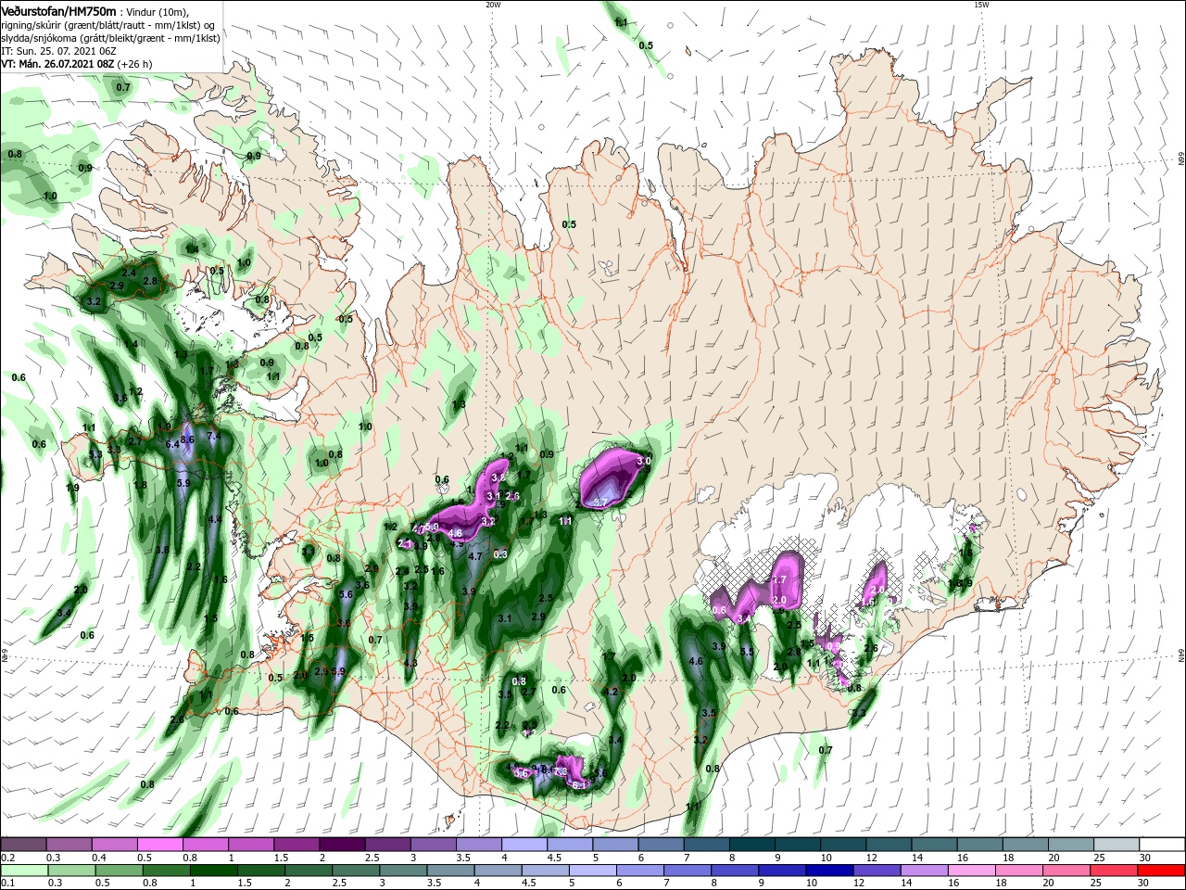Image resolution: width=1186 pixels, height=890 pixels.
Task: Pick the snow legend swatch starting at 0.4
Action: tap(114, 845)
